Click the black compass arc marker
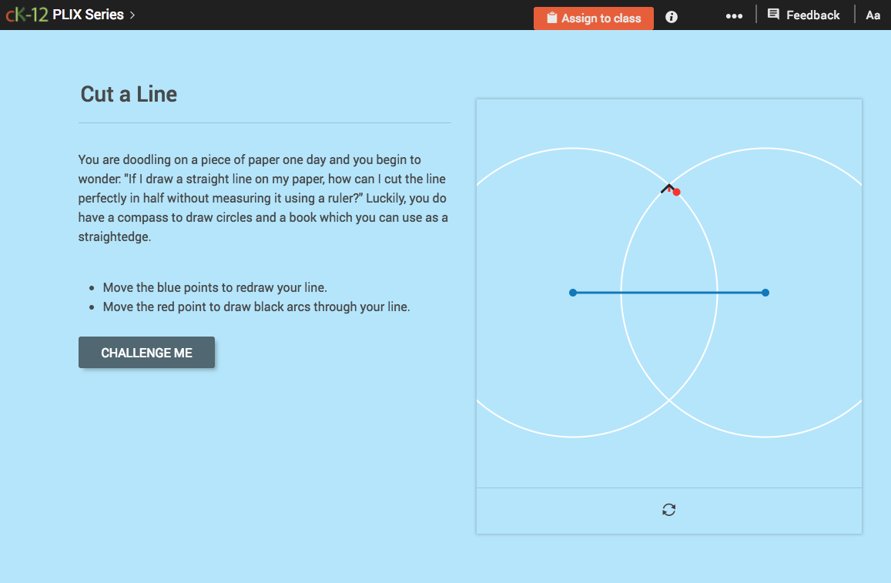891x583 pixels. pos(666,187)
